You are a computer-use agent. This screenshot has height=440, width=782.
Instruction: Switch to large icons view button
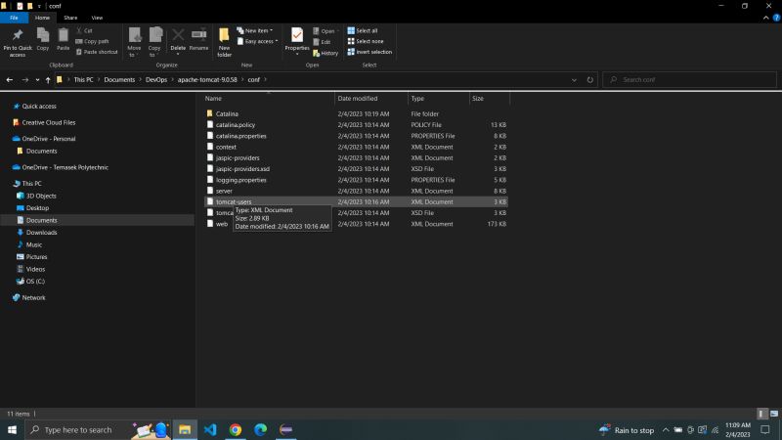[774, 414]
